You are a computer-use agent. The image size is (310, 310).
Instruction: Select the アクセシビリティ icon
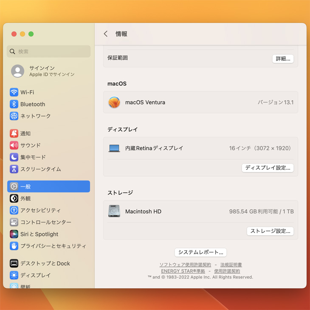point(14,210)
